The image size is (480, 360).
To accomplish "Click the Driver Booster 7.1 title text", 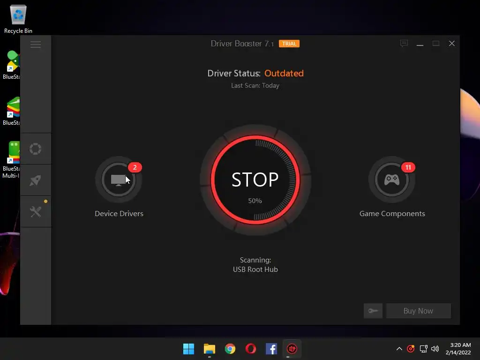I will pyautogui.click(x=242, y=44).
